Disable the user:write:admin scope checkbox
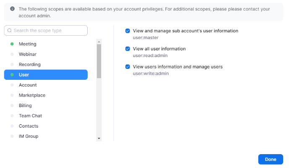Screen dimensions: 289x168 point(128,67)
